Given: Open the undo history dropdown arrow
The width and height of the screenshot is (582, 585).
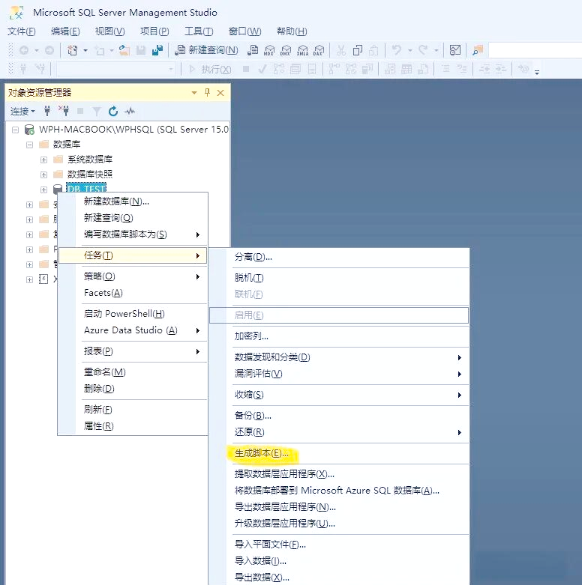Looking at the screenshot, I should pos(409,50).
